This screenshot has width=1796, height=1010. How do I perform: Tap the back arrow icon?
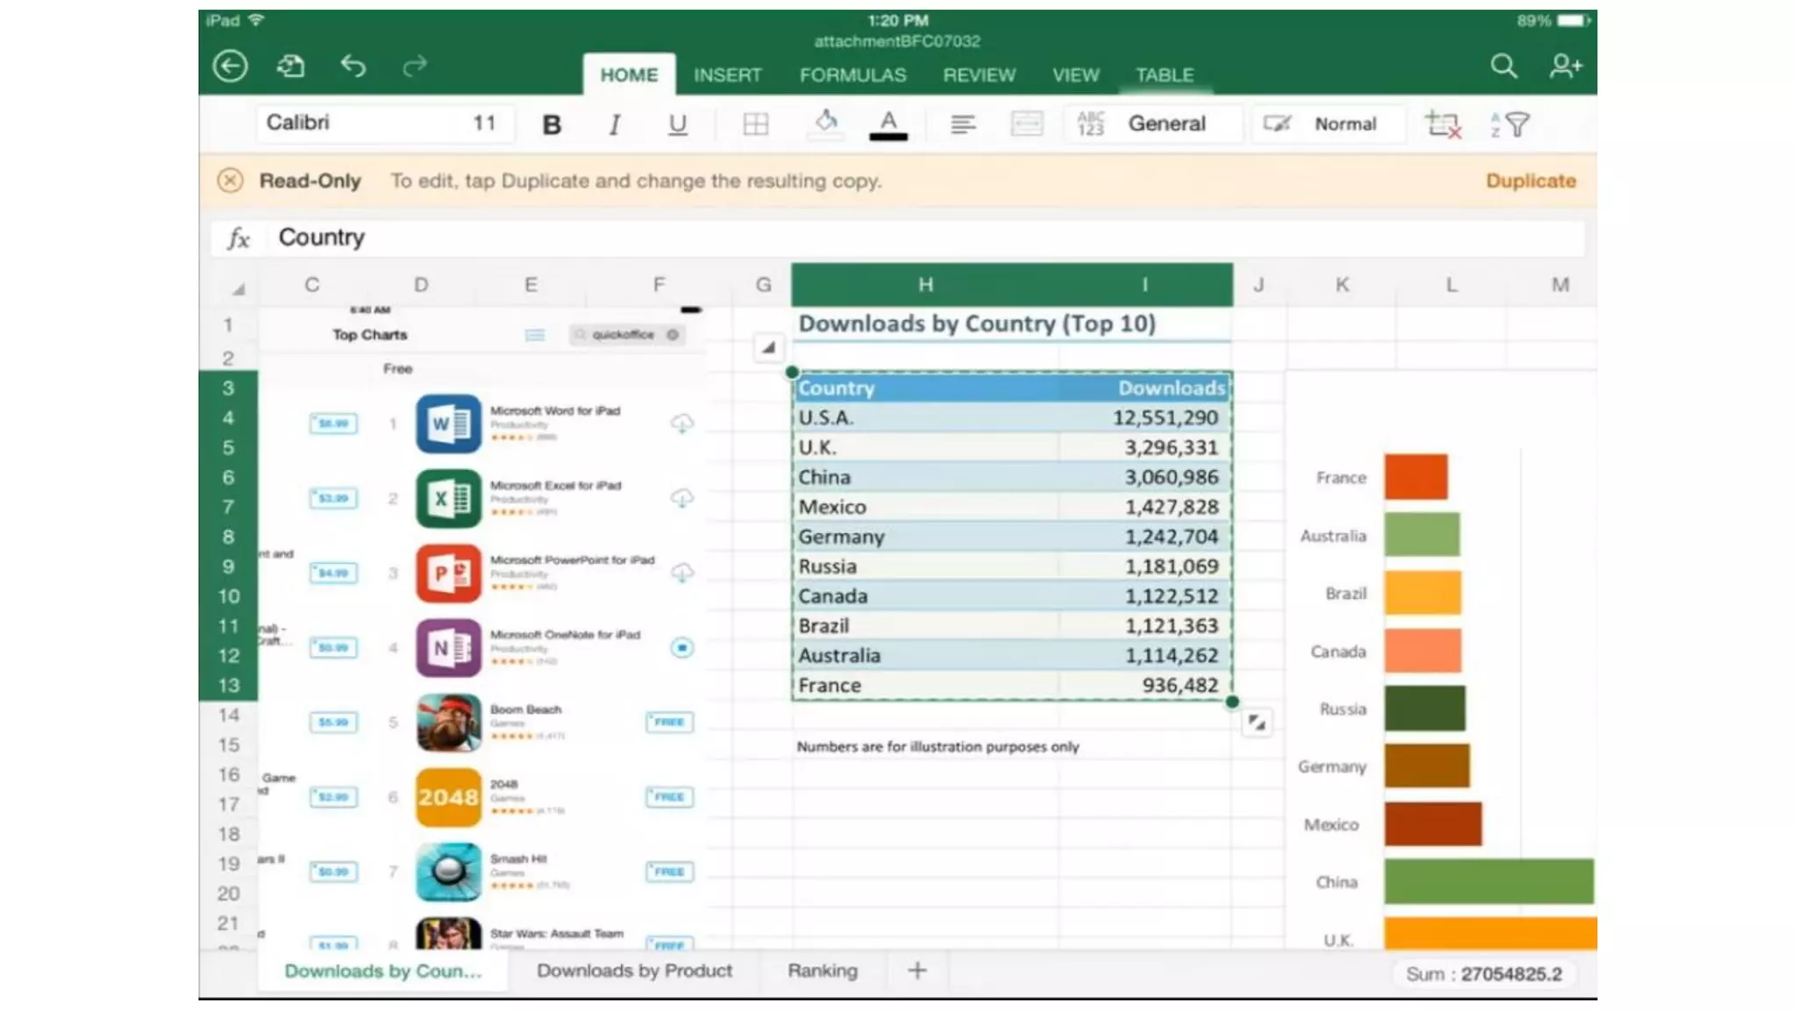pos(230,66)
